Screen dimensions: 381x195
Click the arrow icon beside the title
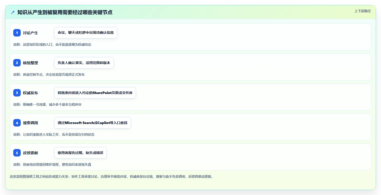(x=12, y=12)
